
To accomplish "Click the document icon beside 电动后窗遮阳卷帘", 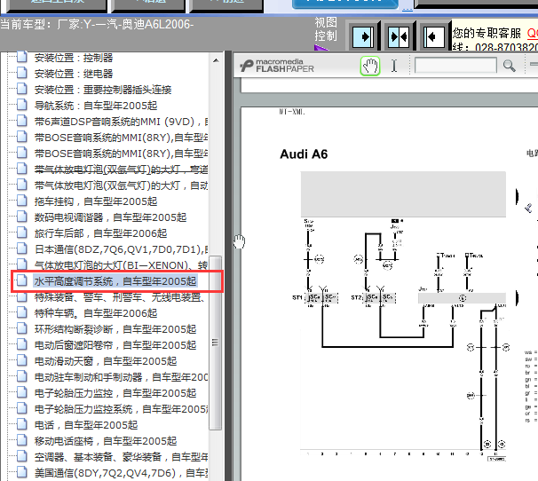I will pos(22,344).
